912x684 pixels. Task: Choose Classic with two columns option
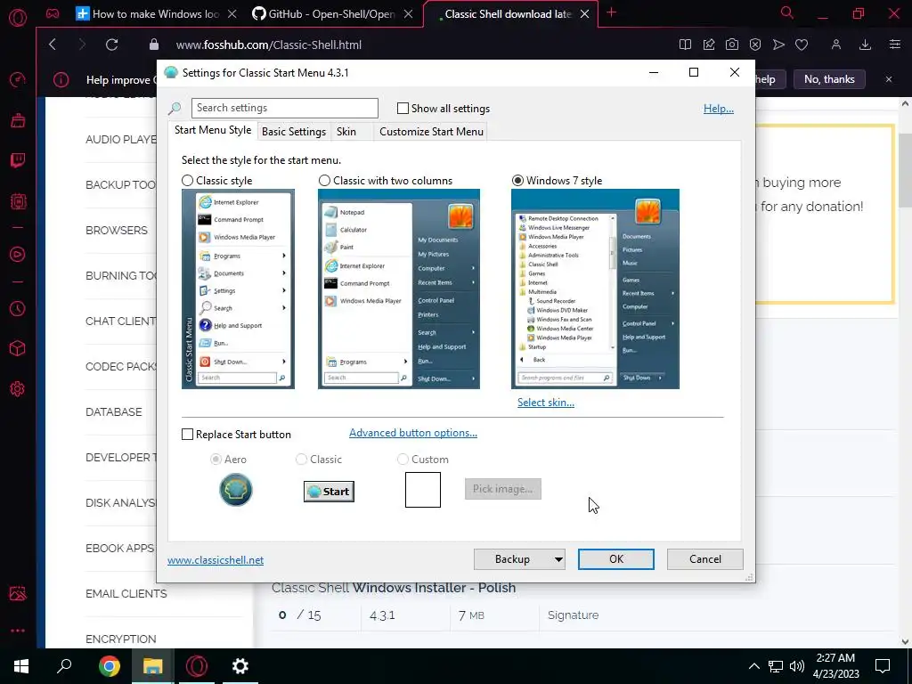324,180
